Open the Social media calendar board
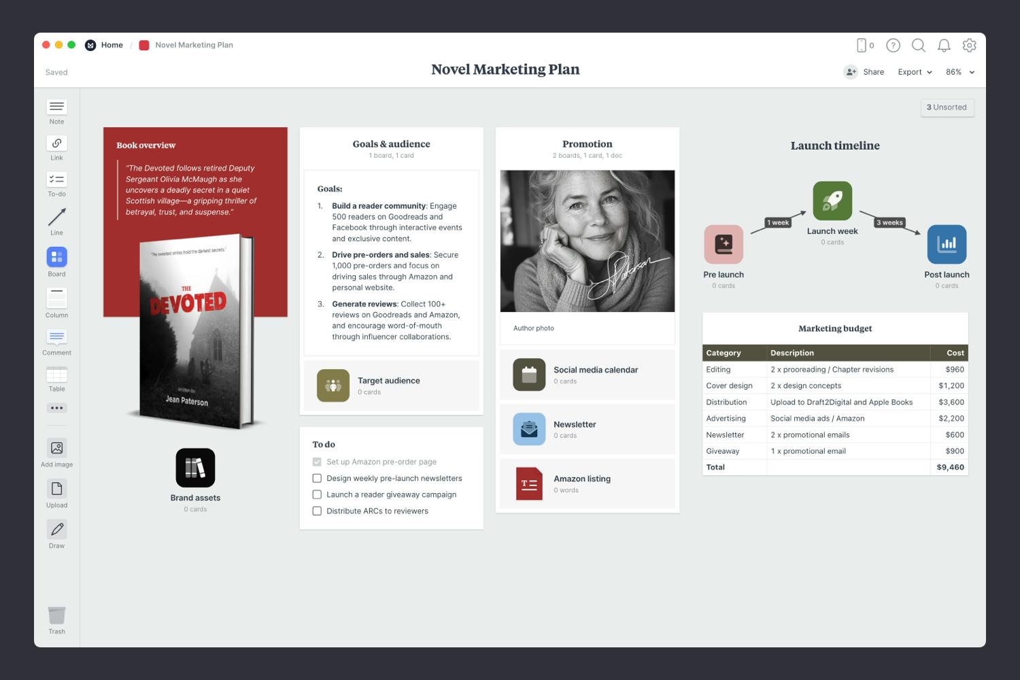This screenshot has height=680, width=1020. click(529, 375)
